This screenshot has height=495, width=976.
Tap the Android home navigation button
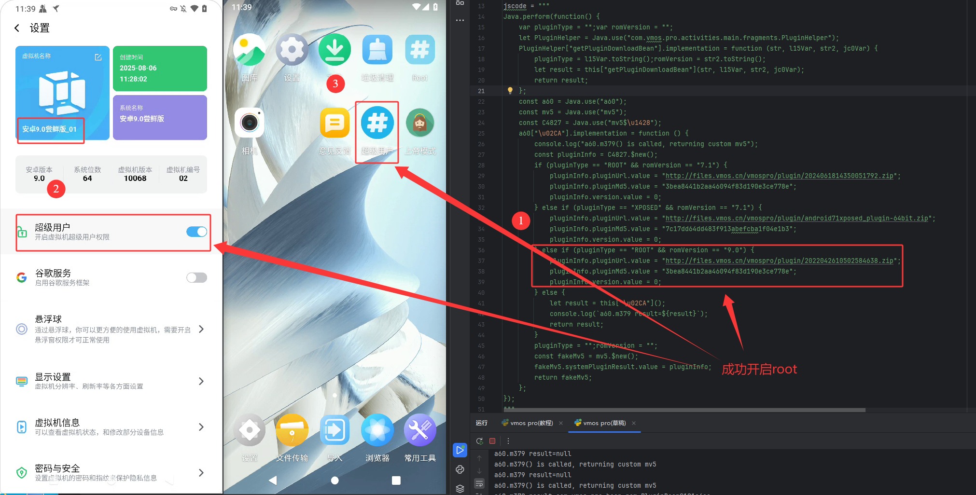click(335, 480)
